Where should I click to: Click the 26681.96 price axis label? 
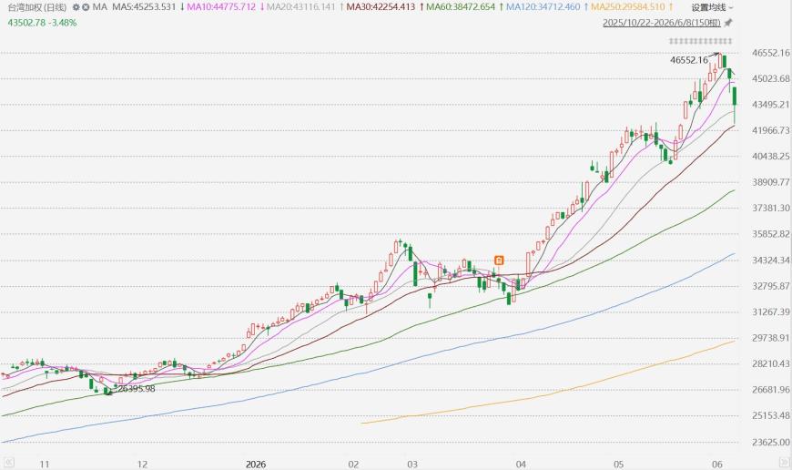click(x=771, y=390)
